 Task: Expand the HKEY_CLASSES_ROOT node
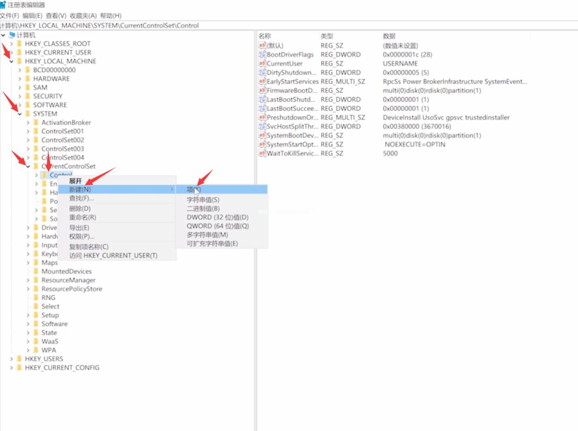[x=11, y=44]
